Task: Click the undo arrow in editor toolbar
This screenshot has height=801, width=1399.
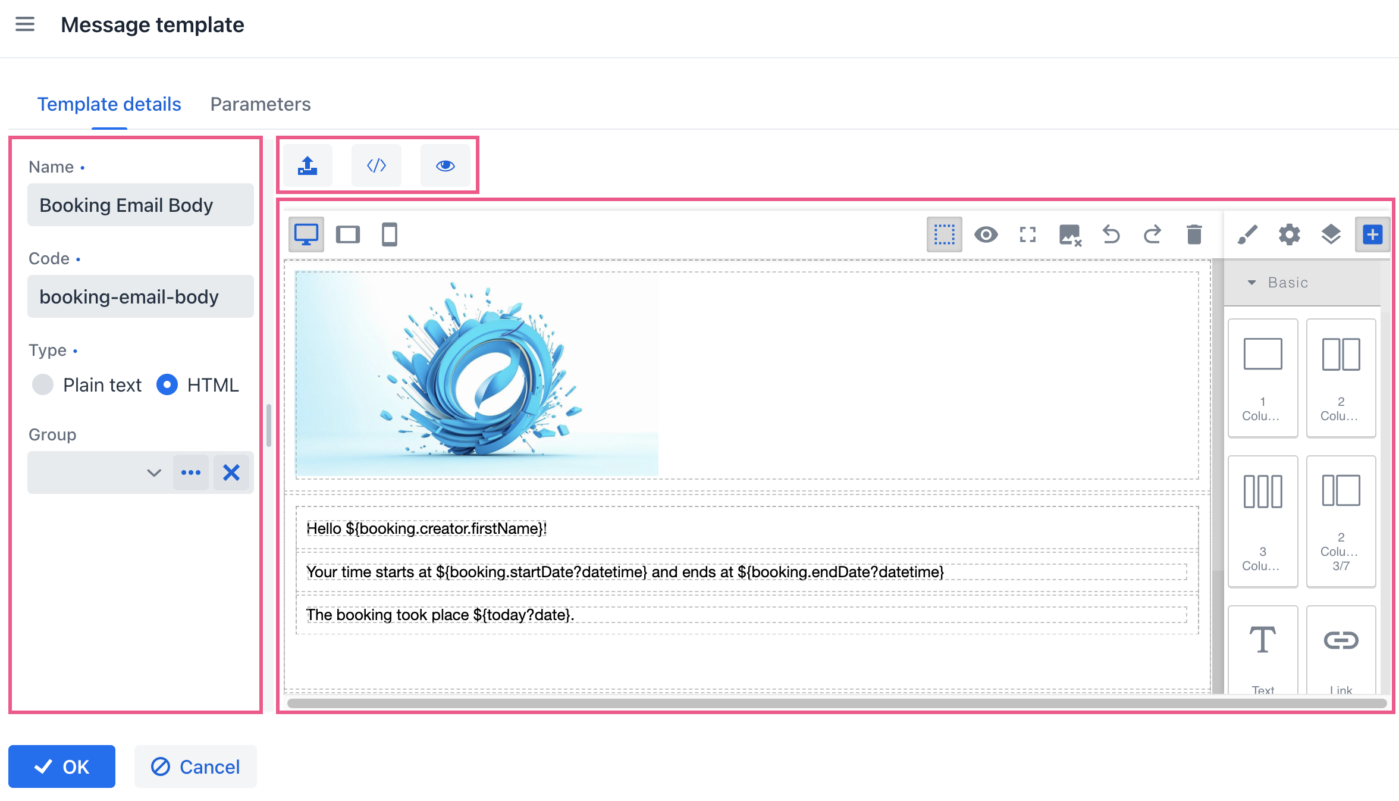Action: [1111, 234]
